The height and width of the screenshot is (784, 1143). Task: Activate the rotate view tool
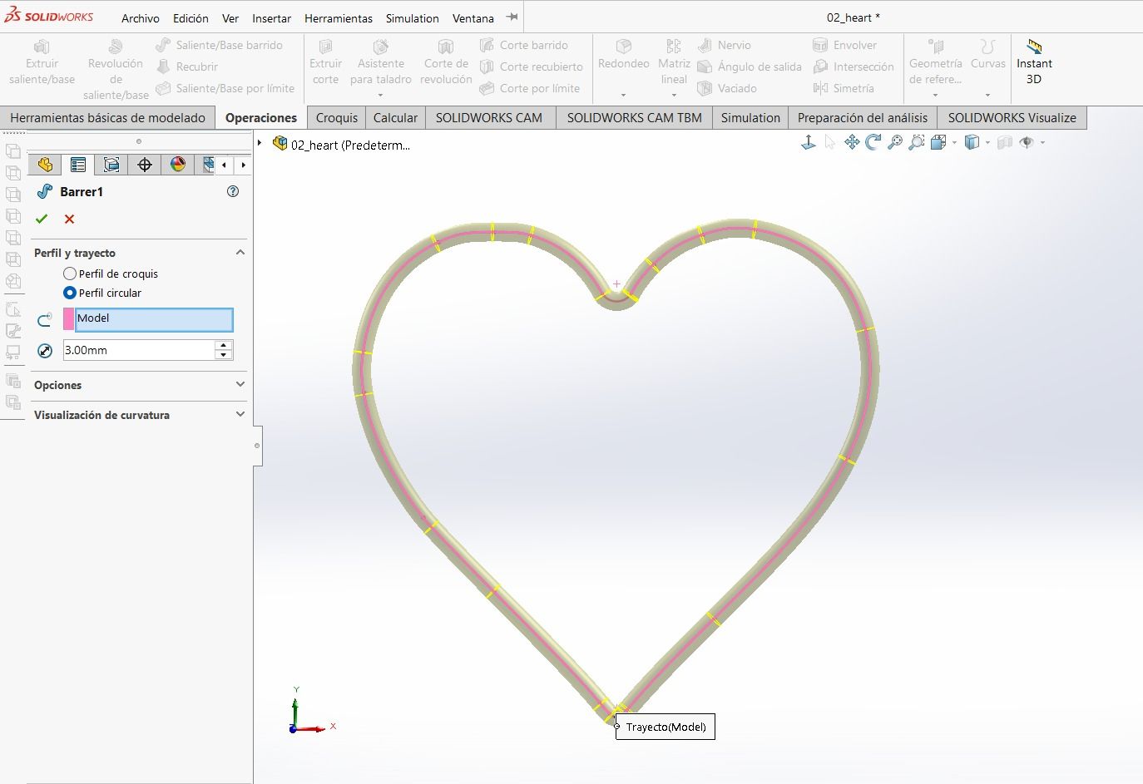tap(873, 143)
